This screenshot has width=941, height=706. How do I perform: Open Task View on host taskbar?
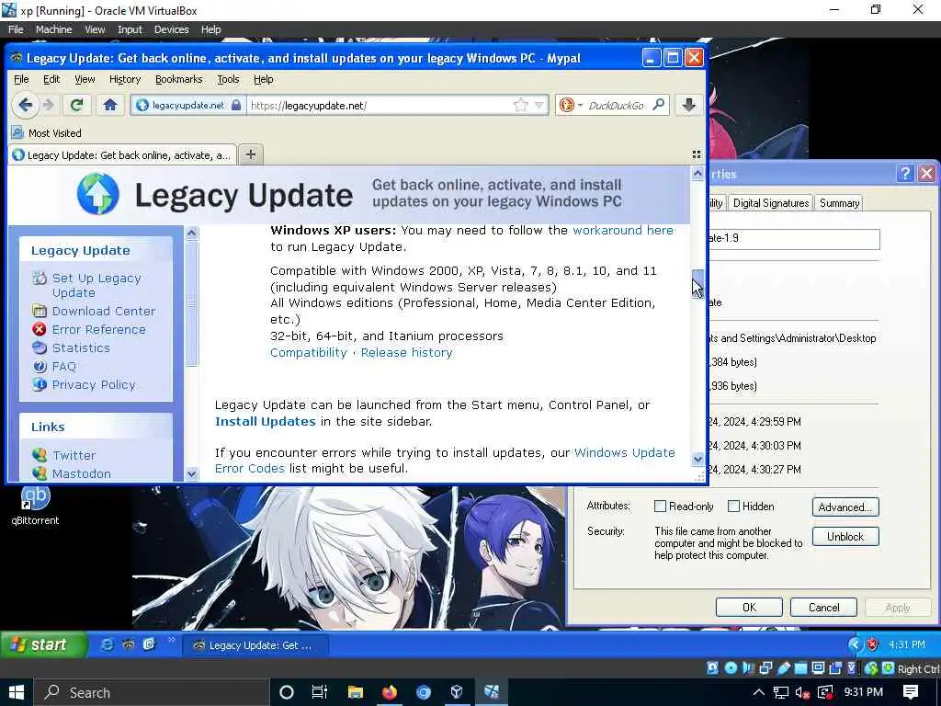tap(320, 692)
